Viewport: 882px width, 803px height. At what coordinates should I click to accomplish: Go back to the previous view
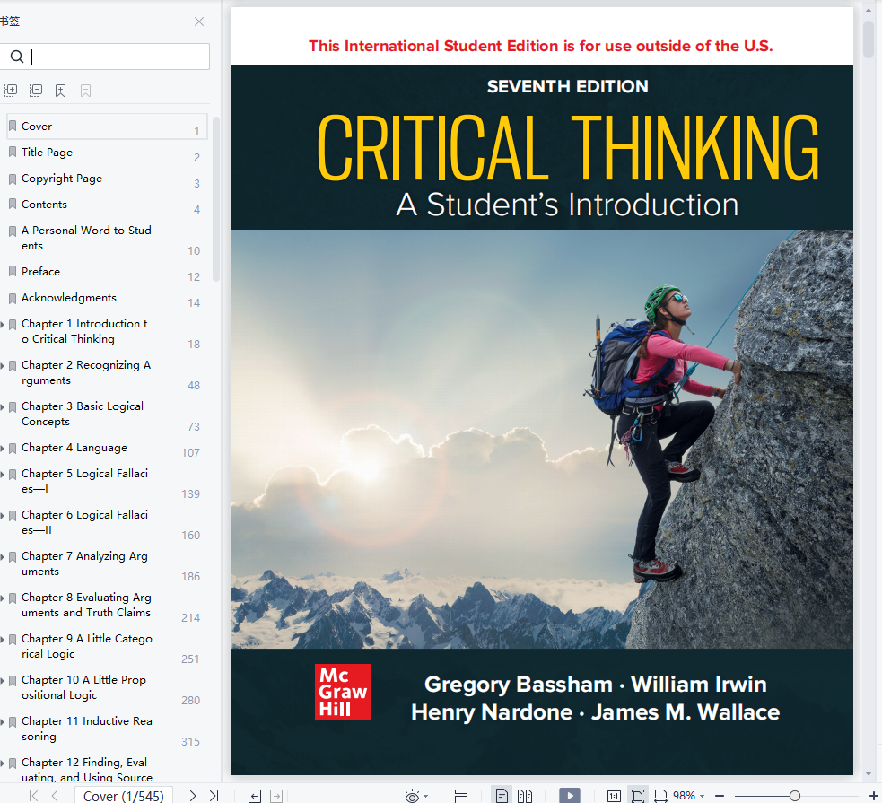click(x=255, y=796)
